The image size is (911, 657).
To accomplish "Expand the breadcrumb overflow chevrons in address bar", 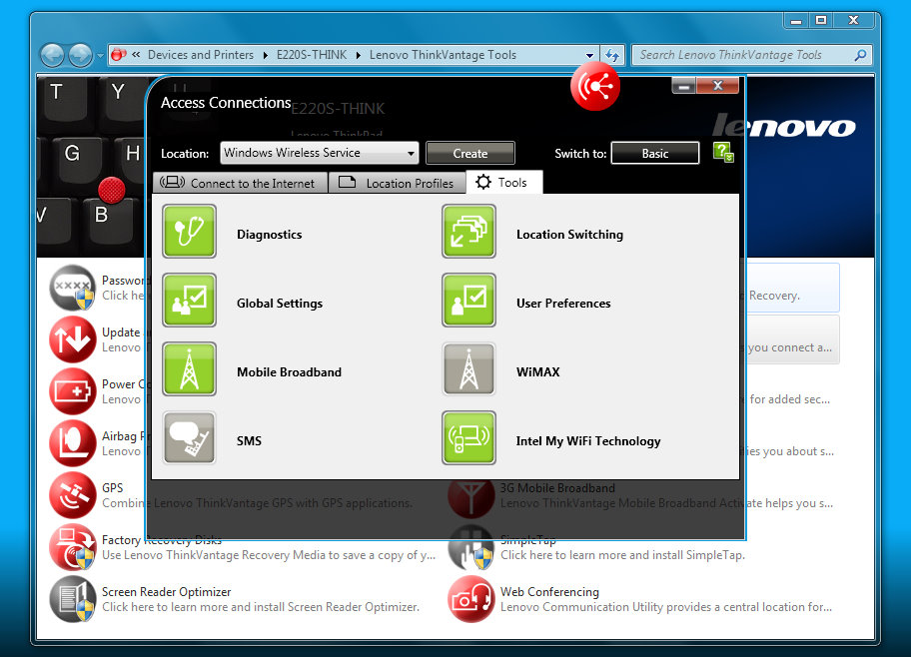I will [x=136, y=55].
